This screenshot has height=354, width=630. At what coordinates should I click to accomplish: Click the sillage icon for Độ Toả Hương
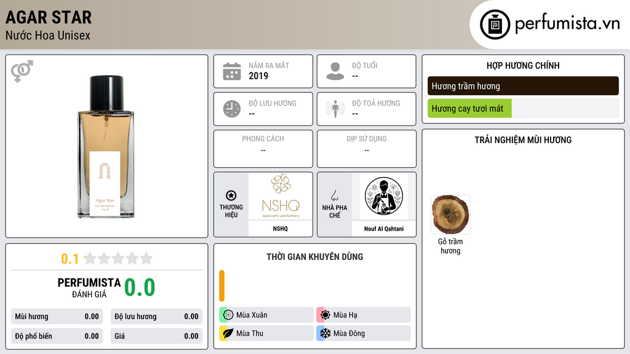pos(335,109)
